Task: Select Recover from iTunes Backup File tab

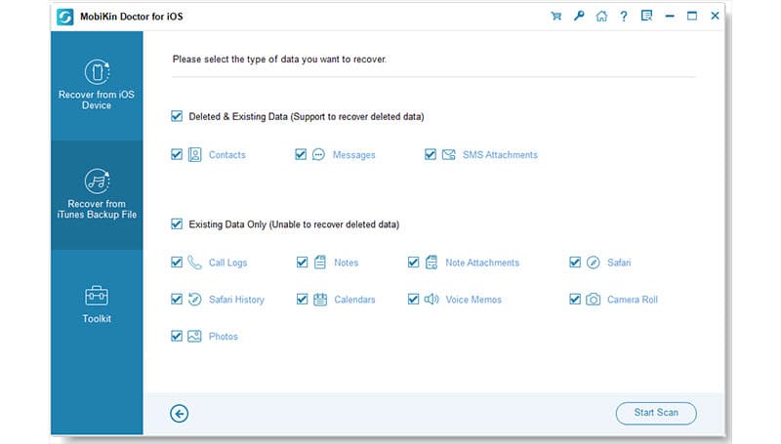Action: (97, 194)
